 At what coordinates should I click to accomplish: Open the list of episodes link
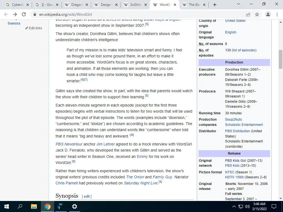point(244,50)
